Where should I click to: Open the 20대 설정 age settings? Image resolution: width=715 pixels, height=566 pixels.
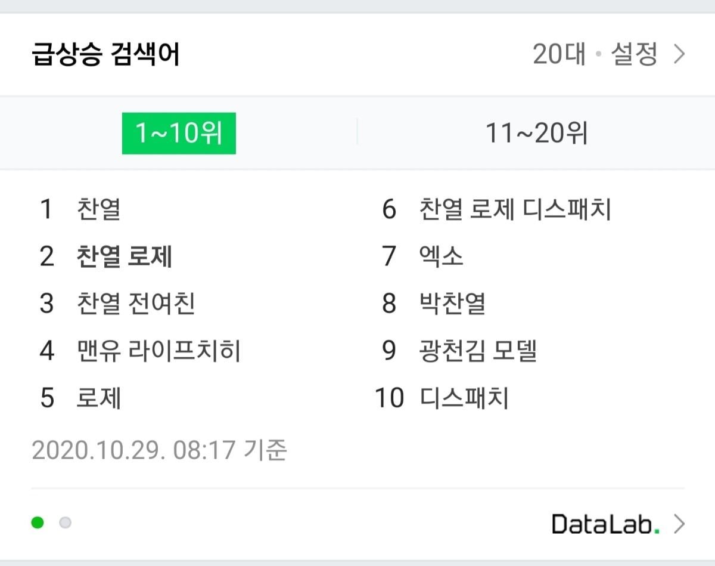pyautogui.click(x=595, y=55)
